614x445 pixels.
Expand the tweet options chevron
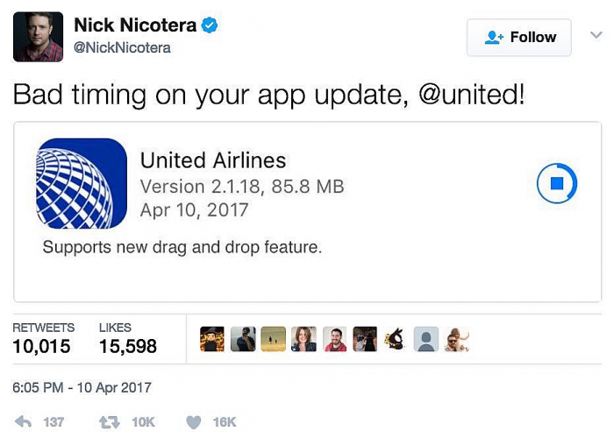596,35
